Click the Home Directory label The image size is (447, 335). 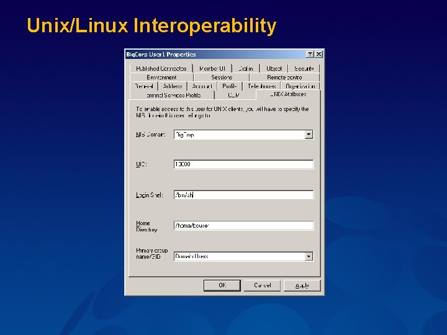coord(147,226)
